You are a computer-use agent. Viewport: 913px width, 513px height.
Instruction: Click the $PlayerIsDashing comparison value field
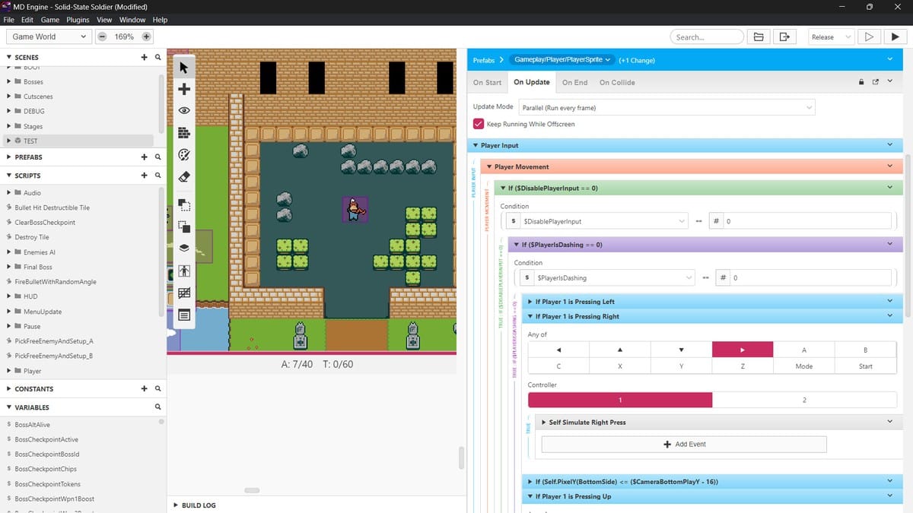(811, 278)
